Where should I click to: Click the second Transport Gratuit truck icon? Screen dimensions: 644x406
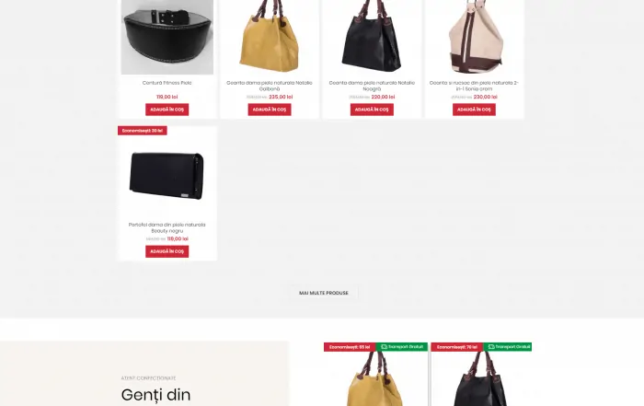point(491,347)
